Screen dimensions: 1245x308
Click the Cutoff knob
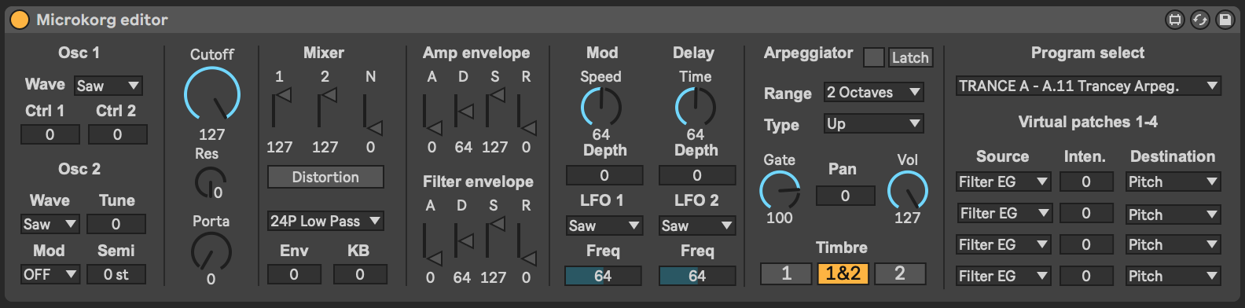point(212,94)
